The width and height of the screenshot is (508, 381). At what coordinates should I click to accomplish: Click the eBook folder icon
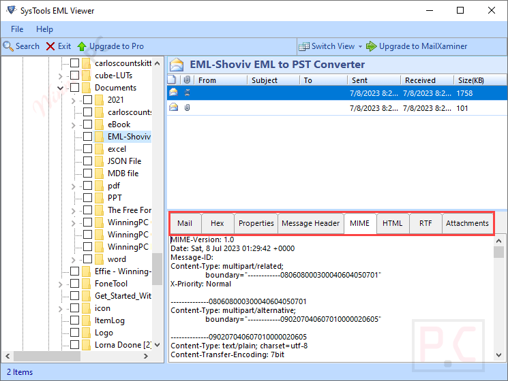click(99, 125)
